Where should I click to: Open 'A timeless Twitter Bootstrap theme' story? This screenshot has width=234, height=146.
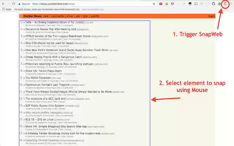[x=63, y=133]
